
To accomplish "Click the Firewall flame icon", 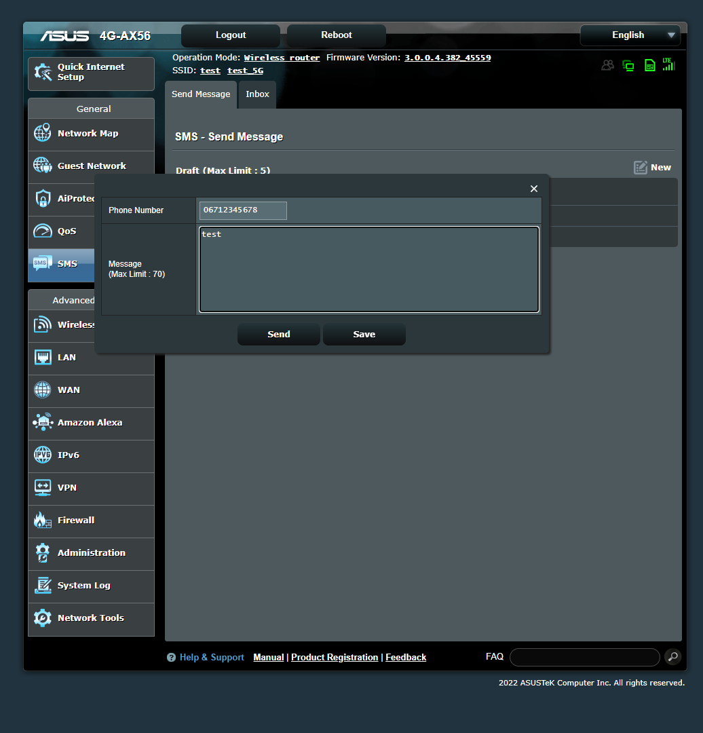I will (43, 519).
